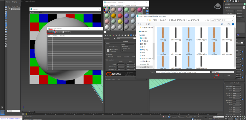
Task: Open Material menu in Material Editor
Action: click(x=112, y=5)
